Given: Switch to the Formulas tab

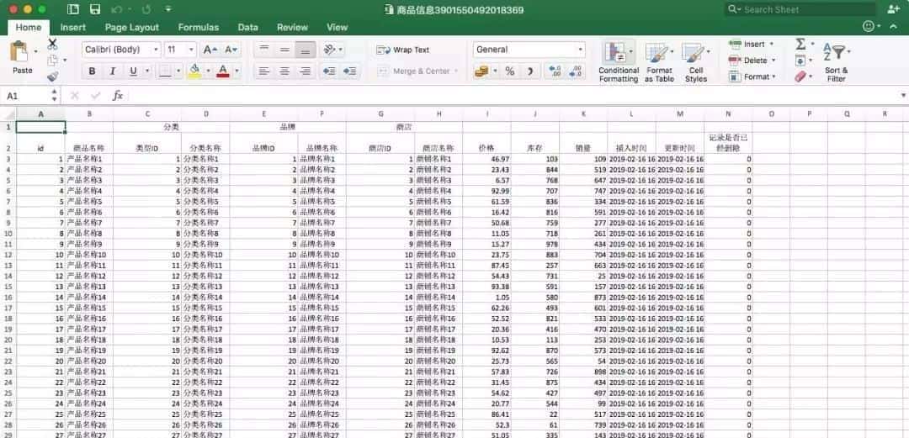Looking at the screenshot, I should [x=199, y=27].
